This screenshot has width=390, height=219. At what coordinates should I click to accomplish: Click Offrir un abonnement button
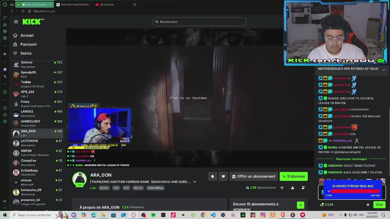coord(253,176)
